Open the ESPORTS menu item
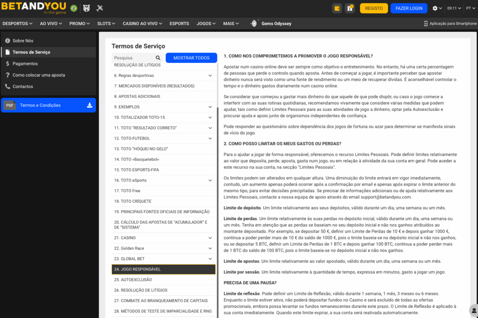This screenshot has height=318, width=478. [x=179, y=23]
